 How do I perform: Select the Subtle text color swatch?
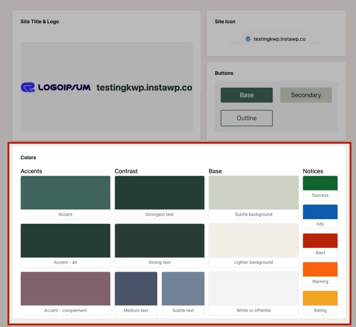(183, 289)
